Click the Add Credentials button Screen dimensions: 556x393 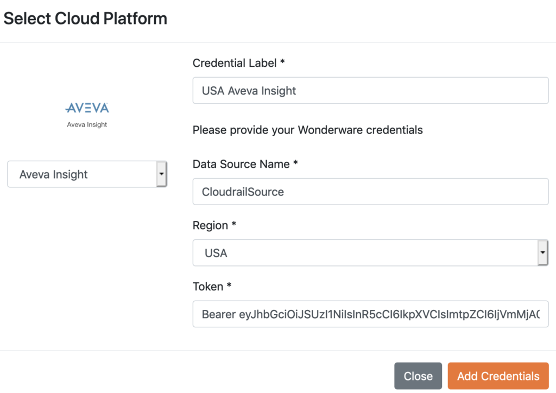[498, 376]
